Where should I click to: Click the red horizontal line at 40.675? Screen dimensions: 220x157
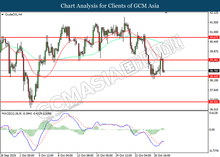104,37
